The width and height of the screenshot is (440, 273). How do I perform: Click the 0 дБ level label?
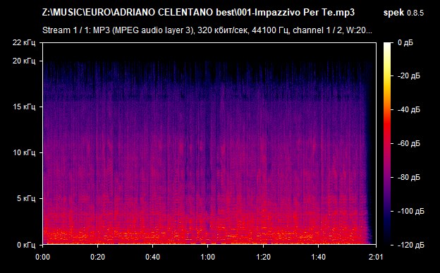pyautogui.click(x=405, y=43)
